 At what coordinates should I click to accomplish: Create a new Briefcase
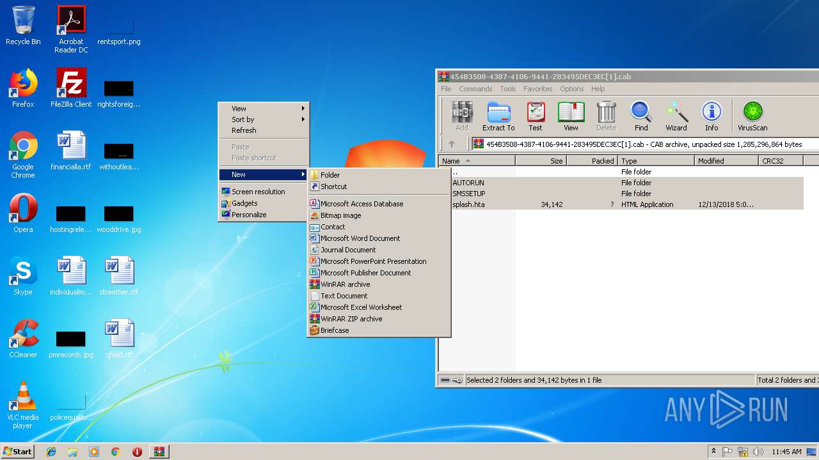pyautogui.click(x=379, y=330)
